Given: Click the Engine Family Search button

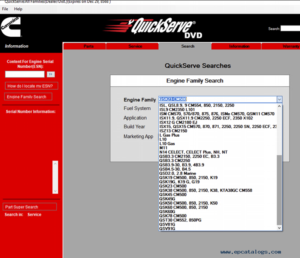Looking at the screenshot, I should pyautogui.click(x=28, y=97).
